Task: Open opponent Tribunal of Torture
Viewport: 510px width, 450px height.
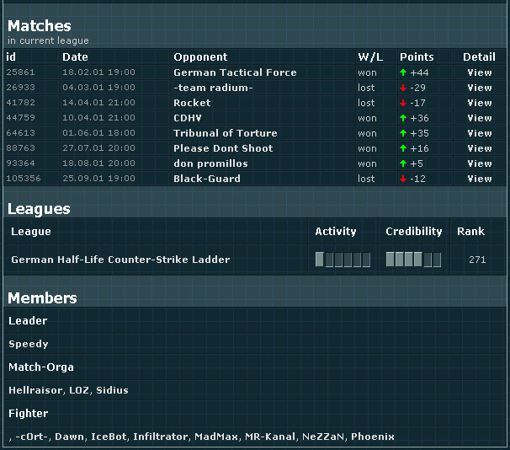Action: click(225, 133)
